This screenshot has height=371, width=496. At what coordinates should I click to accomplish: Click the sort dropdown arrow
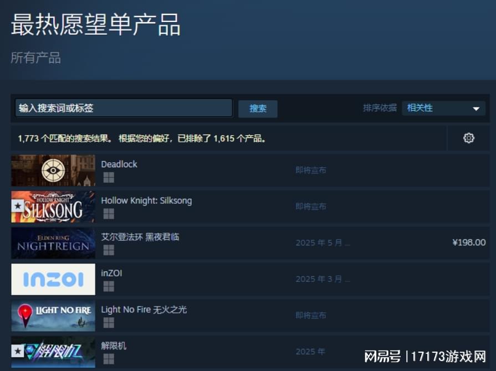pyautogui.click(x=476, y=109)
